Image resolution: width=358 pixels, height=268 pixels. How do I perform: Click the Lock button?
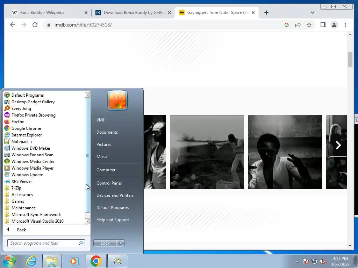pyautogui.click(x=105, y=243)
